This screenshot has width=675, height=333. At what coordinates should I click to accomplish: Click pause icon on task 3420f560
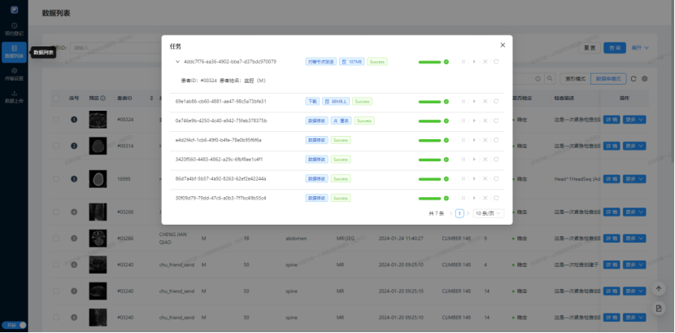pyautogui.click(x=464, y=160)
